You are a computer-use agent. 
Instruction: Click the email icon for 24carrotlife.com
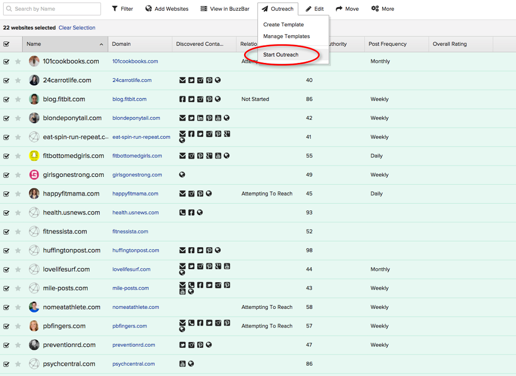[x=182, y=80]
